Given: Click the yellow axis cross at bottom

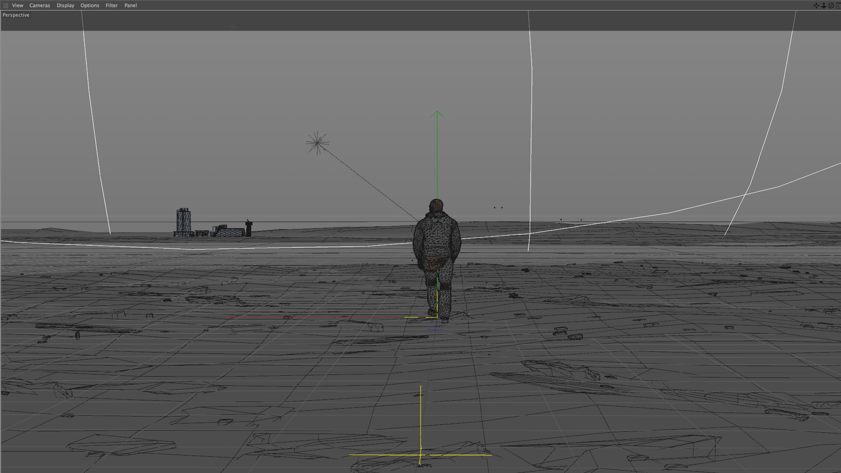Looking at the screenshot, I should 420,455.
